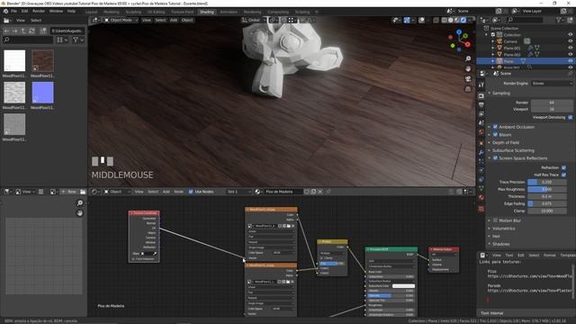Click the image editor pan hand icon

click(x=80, y=213)
